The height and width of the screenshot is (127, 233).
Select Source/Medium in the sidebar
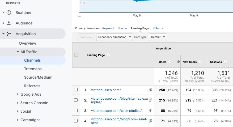click(x=38, y=77)
